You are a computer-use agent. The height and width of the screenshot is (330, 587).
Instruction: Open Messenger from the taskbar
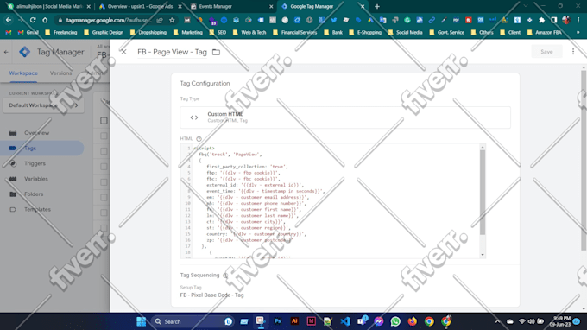378,321
